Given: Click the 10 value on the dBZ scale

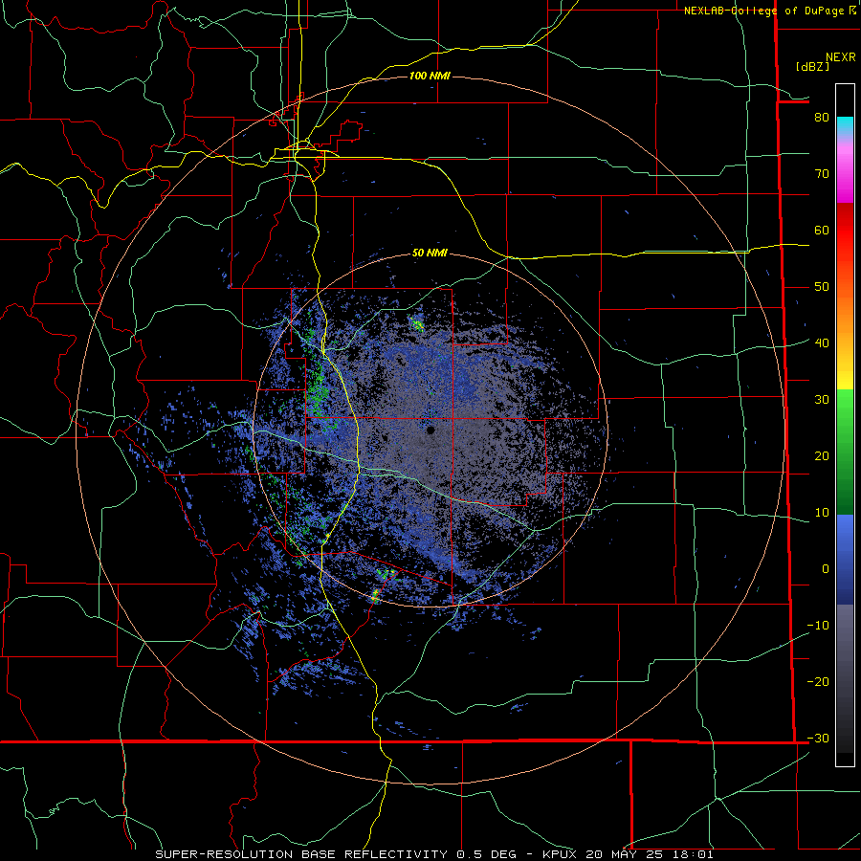Looking at the screenshot, I should (x=822, y=513).
